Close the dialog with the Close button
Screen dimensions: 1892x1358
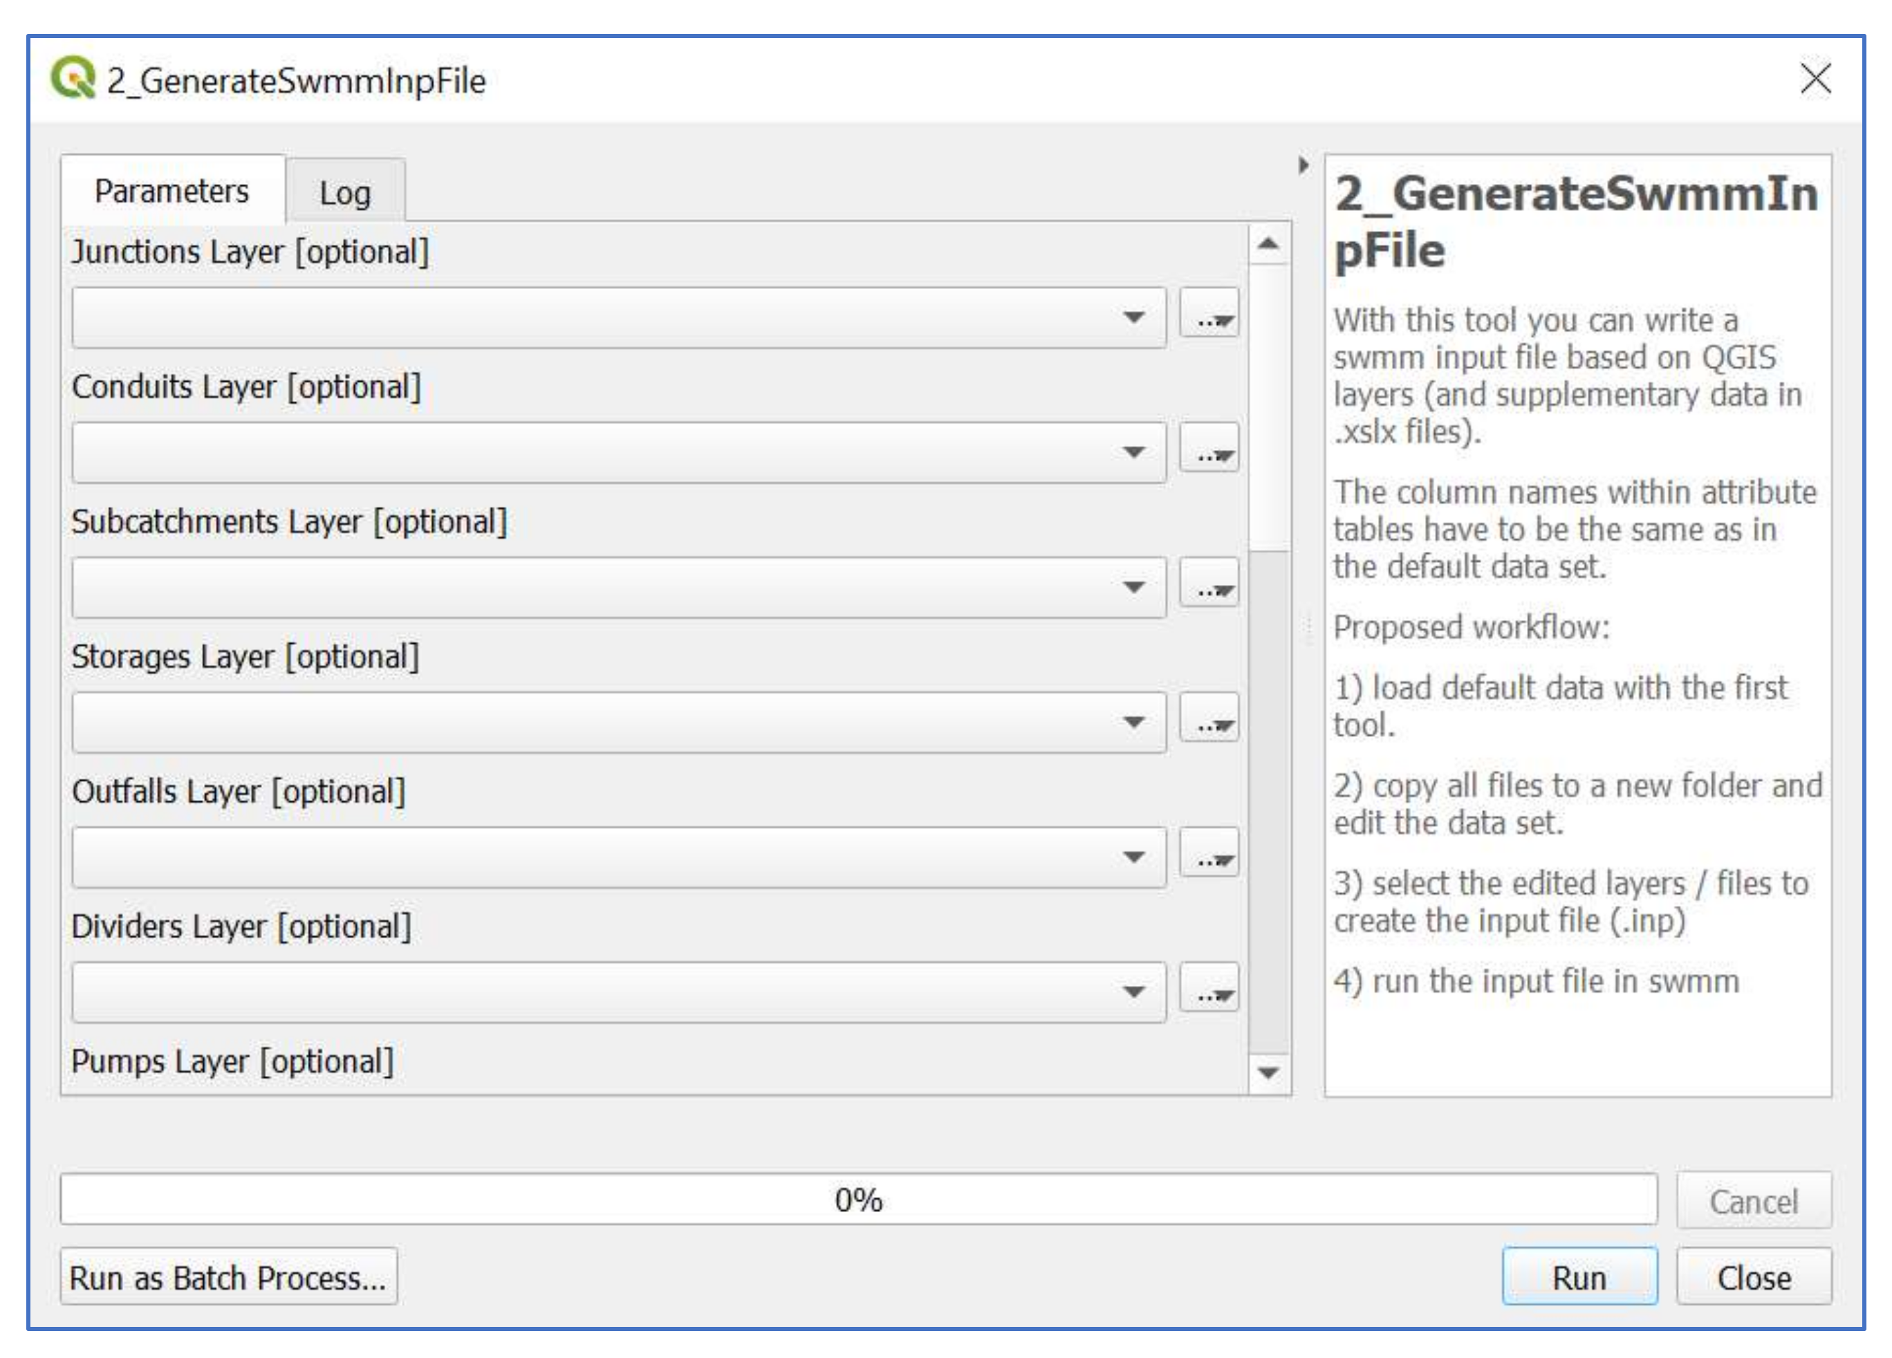click(x=1754, y=1277)
